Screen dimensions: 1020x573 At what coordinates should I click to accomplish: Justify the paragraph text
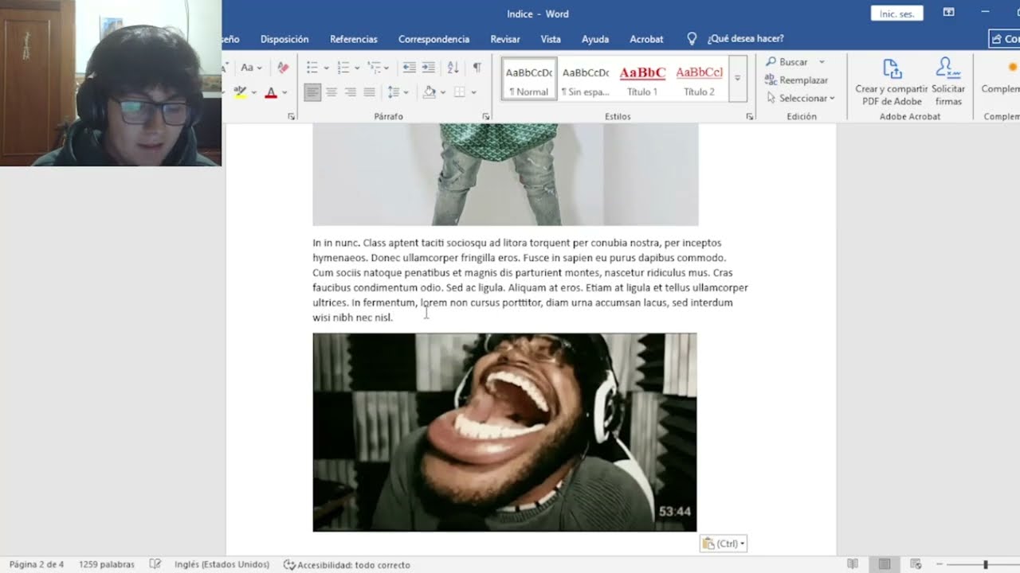[369, 92]
